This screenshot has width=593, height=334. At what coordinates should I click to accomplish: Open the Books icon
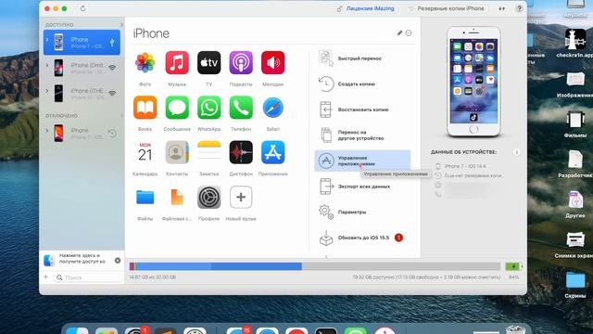click(145, 108)
